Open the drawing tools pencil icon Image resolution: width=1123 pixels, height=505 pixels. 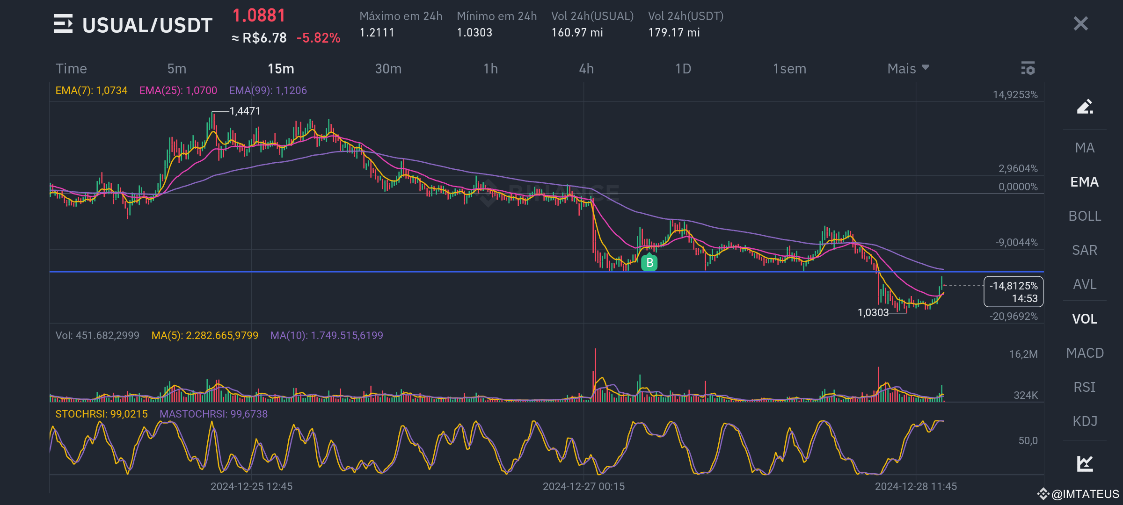1085,107
